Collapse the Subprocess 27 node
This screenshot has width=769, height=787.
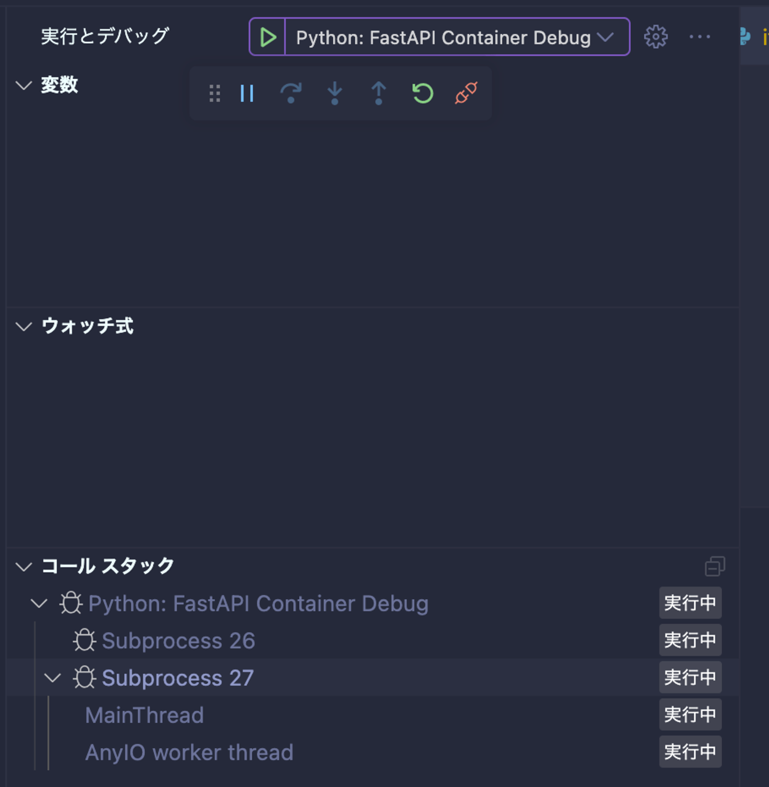(52, 678)
